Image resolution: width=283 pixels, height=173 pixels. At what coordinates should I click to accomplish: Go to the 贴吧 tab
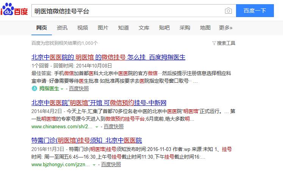click(164, 28)
